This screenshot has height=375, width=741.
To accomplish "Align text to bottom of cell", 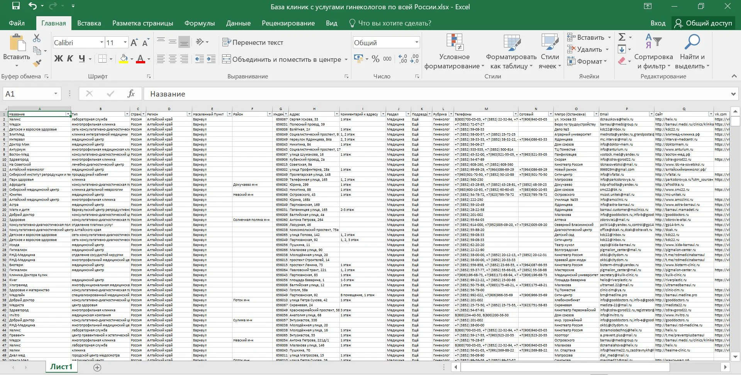I will pos(184,42).
